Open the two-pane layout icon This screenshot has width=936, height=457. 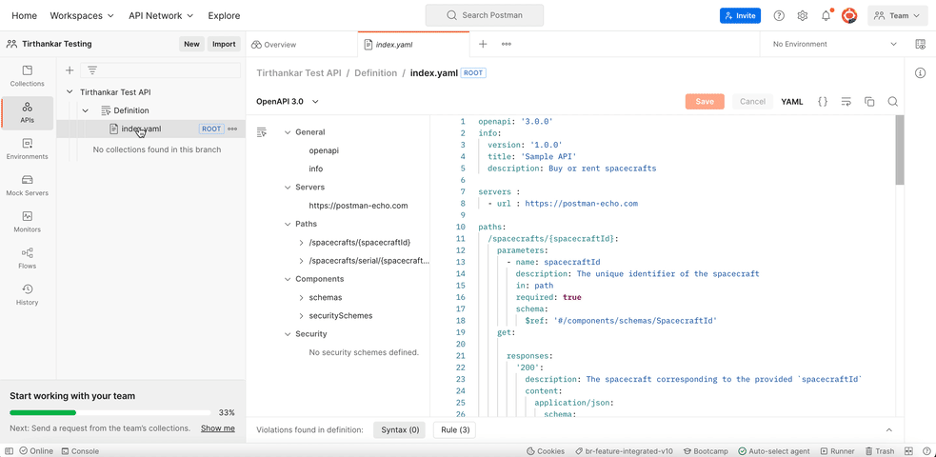pyautogui.click(x=909, y=451)
